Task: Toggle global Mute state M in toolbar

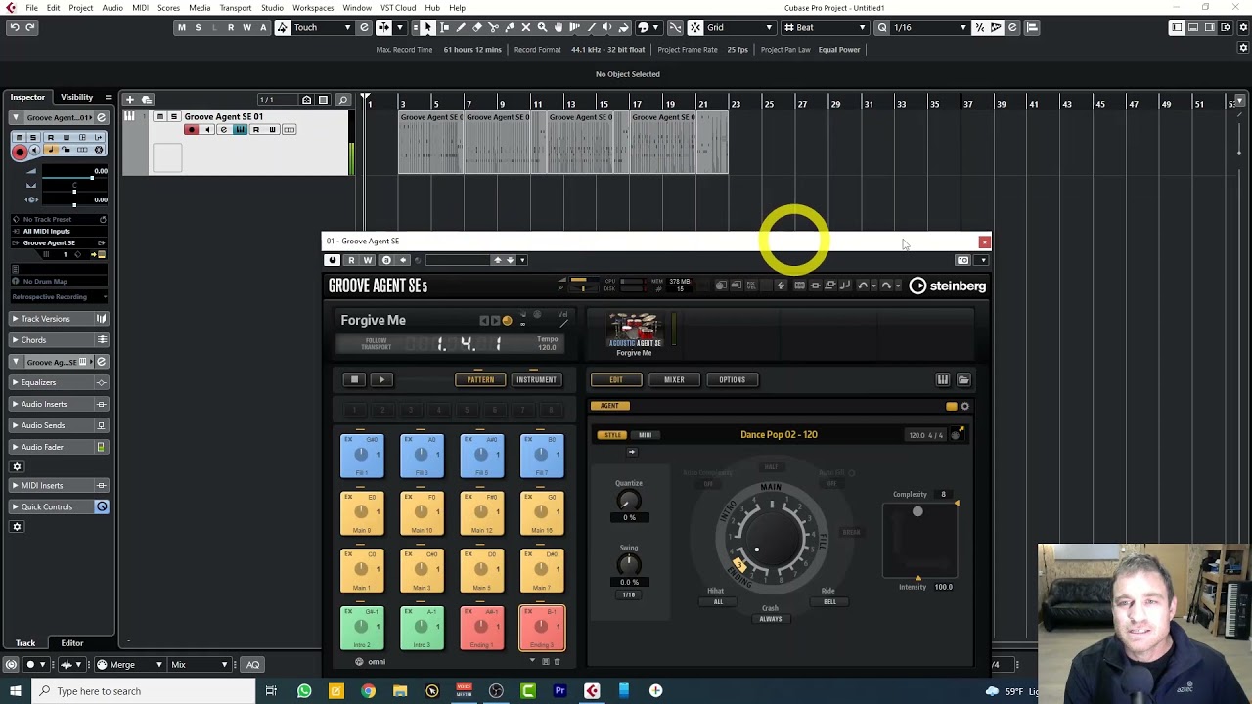Action: [182, 27]
